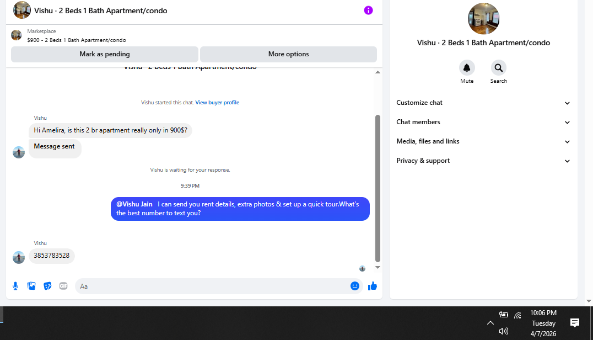Click page scrollbar down arrow at right edge
The width and height of the screenshot is (593, 340).
(x=589, y=301)
